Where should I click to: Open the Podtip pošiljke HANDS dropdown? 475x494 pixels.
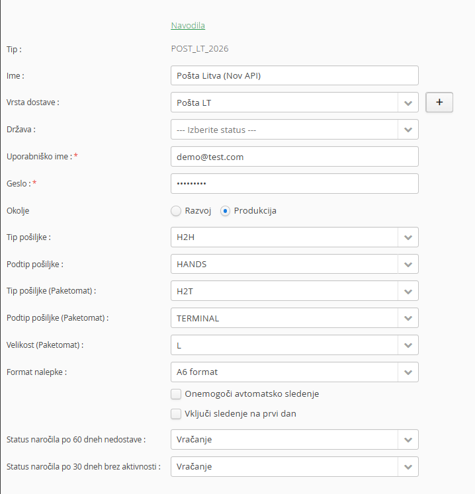tap(294, 264)
